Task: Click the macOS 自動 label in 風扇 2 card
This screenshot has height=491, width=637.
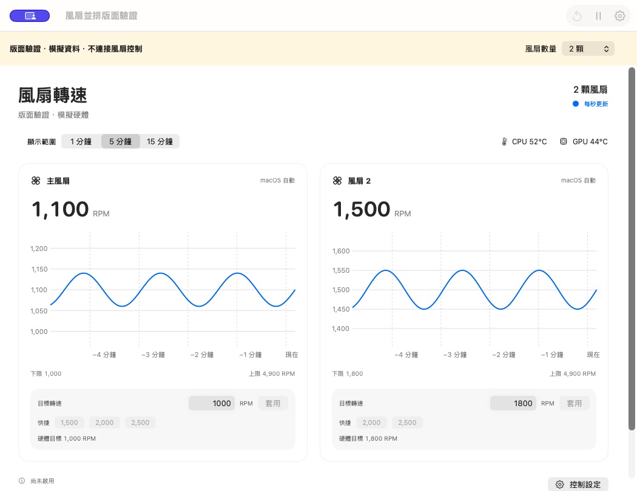Action: click(x=579, y=180)
